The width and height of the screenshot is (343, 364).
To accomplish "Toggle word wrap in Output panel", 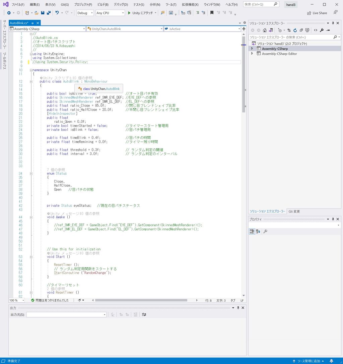I will pyautogui.click(x=144, y=314).
